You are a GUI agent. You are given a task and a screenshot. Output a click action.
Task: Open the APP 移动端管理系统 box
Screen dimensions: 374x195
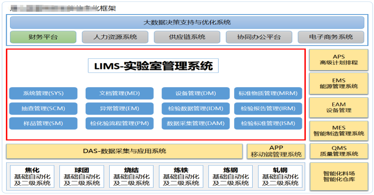(276, 151)
